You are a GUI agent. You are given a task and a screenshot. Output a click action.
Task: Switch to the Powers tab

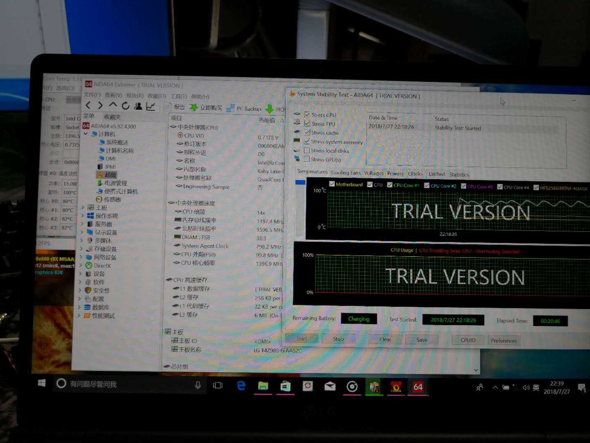(395, 174)
